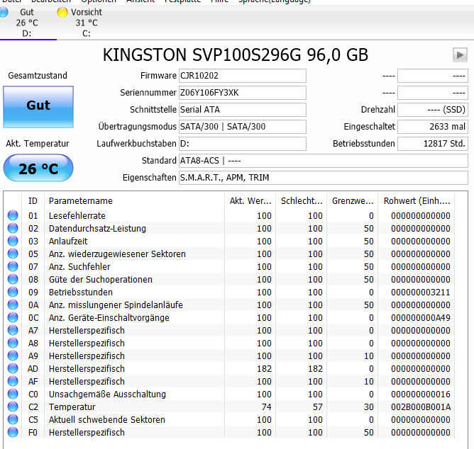Click the ID column header
The image size is (474, 449).
click(x=33, y=201)
